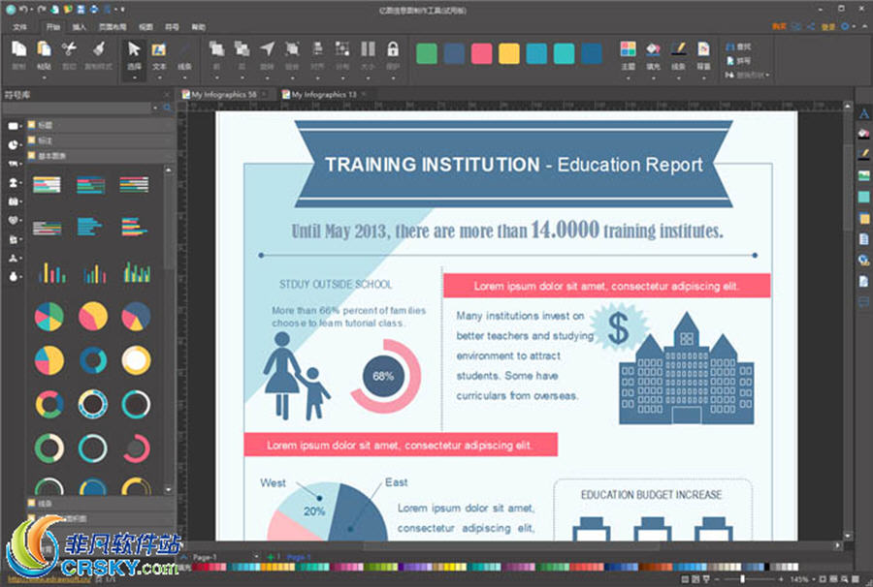The image size is (873, 587).
Task: Click the Background page icon
Action: coord(704,48)
